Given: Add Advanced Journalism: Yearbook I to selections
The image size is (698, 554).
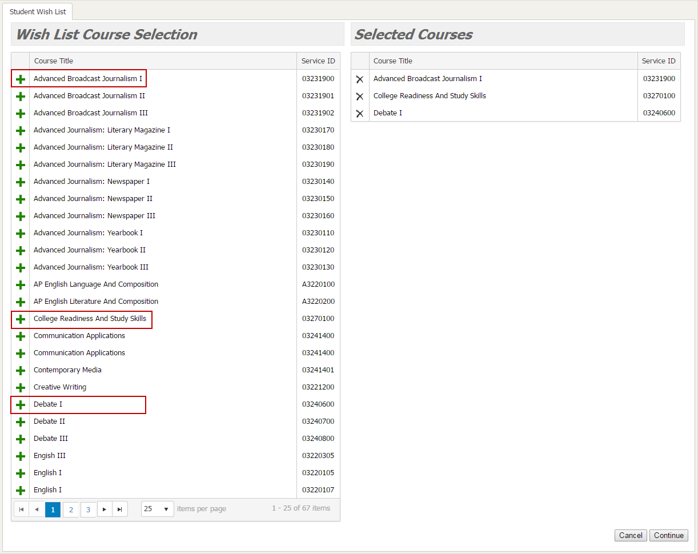Looking at the screenshot, I should [21, 233].
